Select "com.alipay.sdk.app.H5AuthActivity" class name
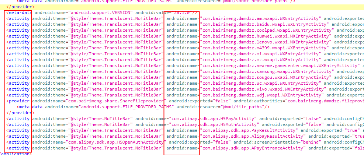This screenshot has width=364, height=155. [x=214, y=125]
